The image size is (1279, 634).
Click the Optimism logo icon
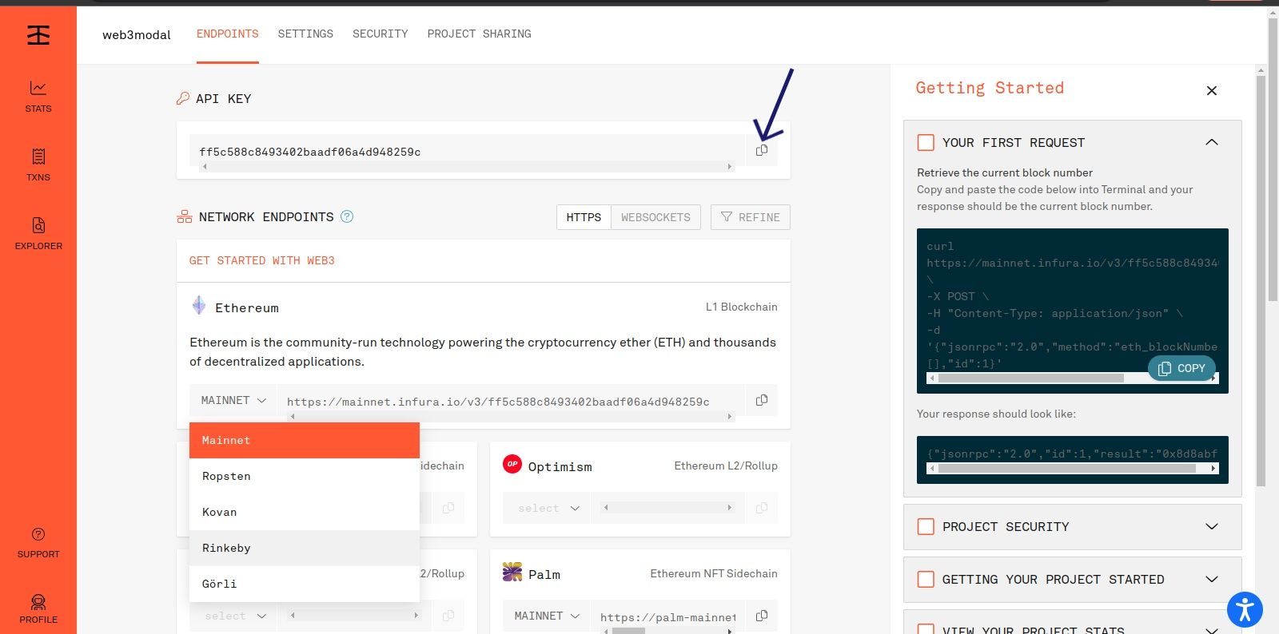tap(512, 464)
